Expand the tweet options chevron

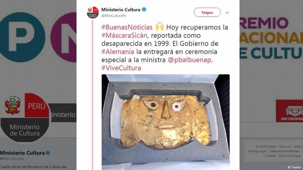click(227, 13)
